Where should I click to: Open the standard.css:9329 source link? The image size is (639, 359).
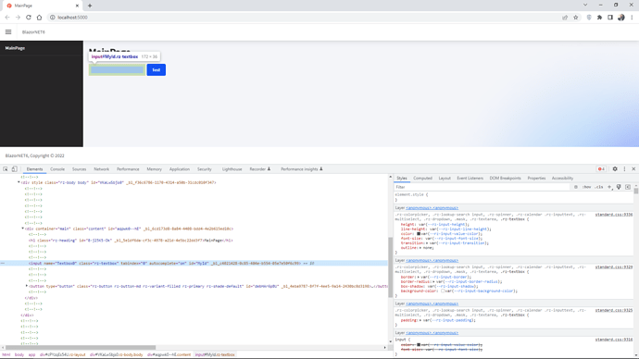[614, 267]
